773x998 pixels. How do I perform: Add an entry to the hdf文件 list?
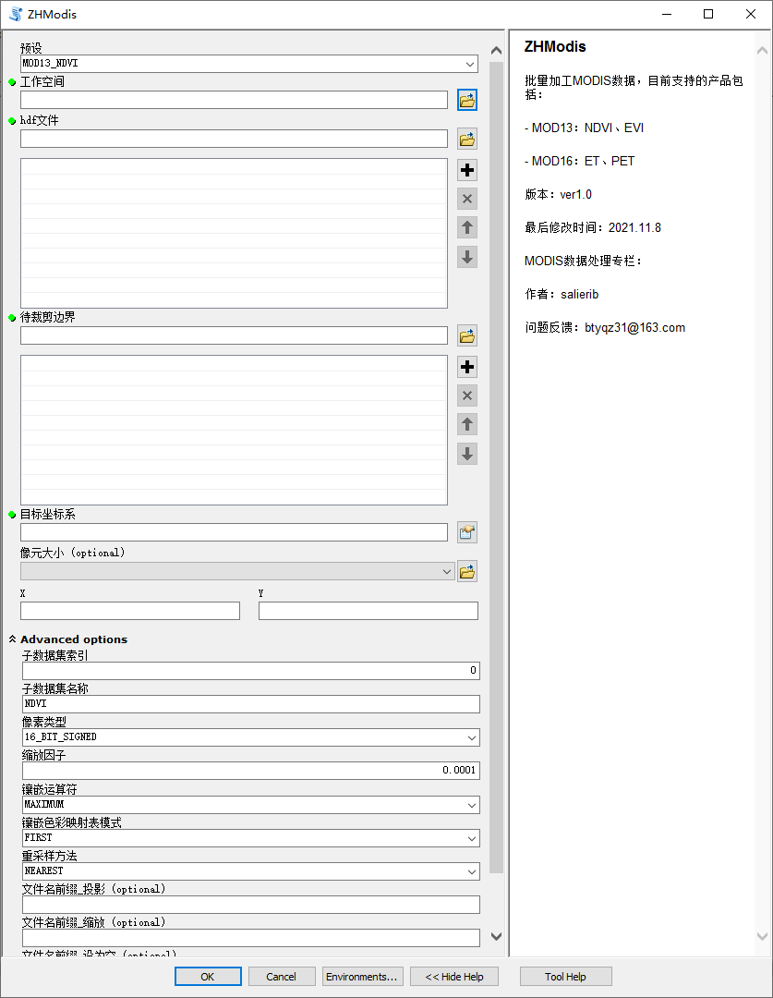coord(467,170)
